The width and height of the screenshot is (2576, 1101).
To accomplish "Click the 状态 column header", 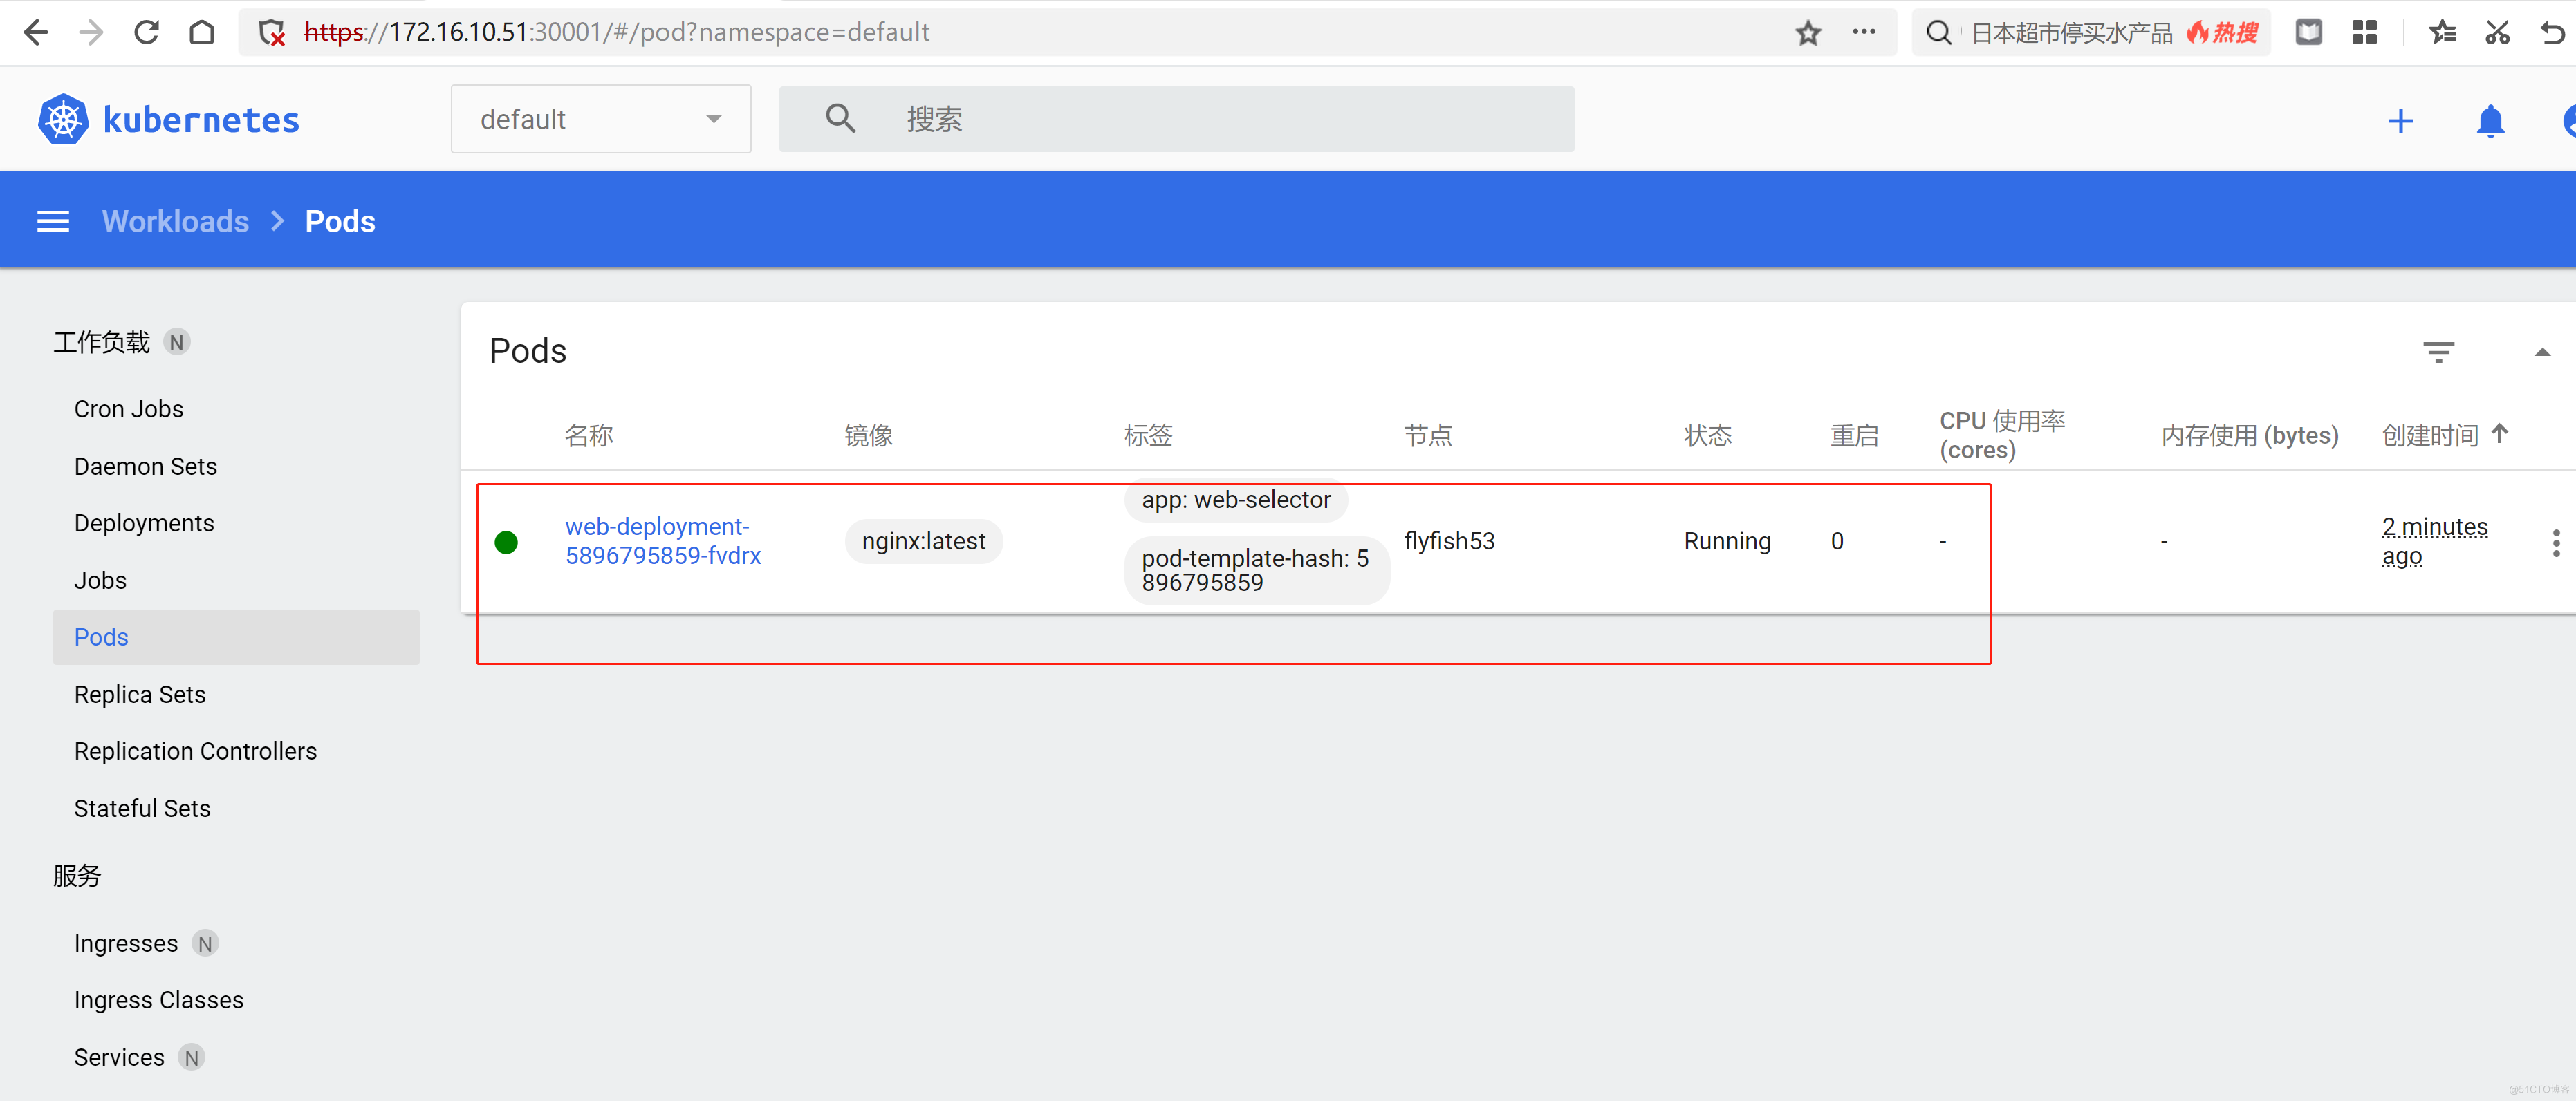I will [x=1708, y=435].
